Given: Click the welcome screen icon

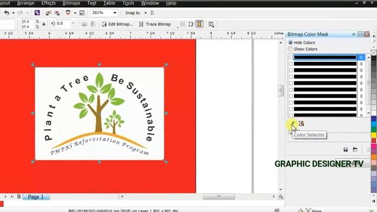Looking at the screenshot, I should tap(82, 13).
